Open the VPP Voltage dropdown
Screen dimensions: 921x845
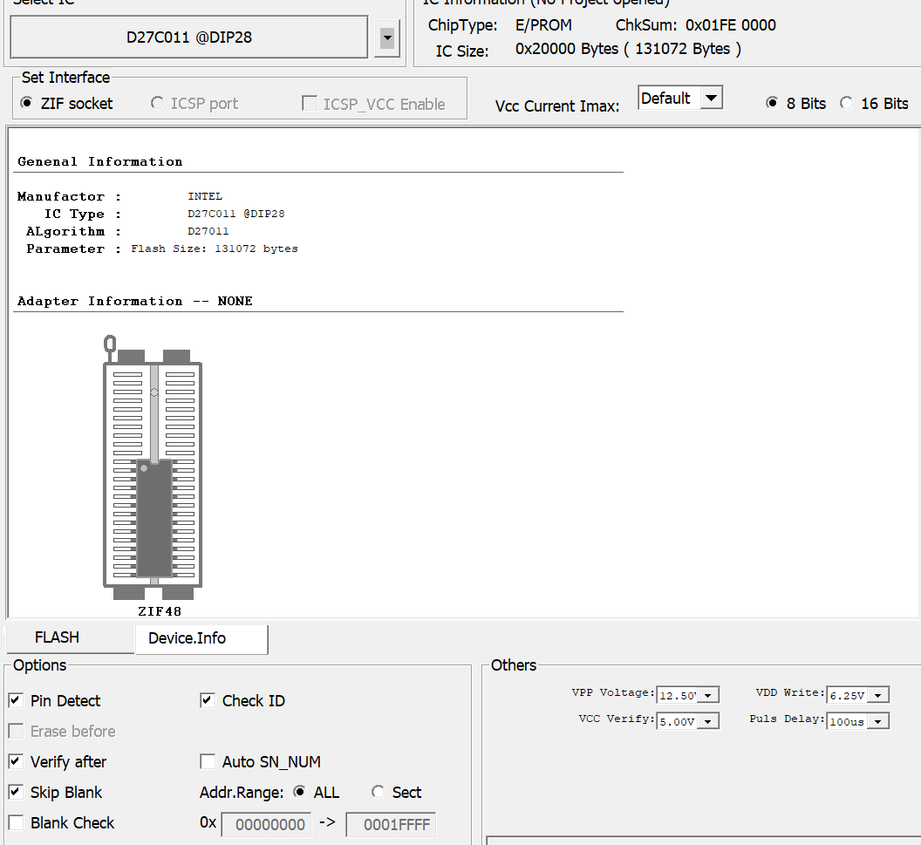coord(708,695)
